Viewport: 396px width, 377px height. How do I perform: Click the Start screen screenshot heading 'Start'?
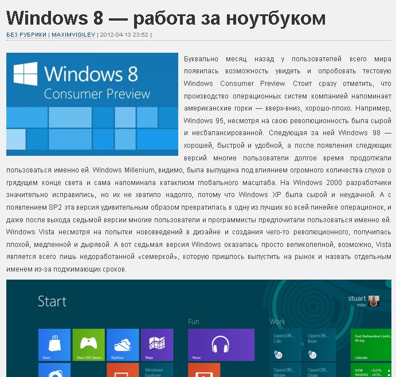tap(52, 301)
